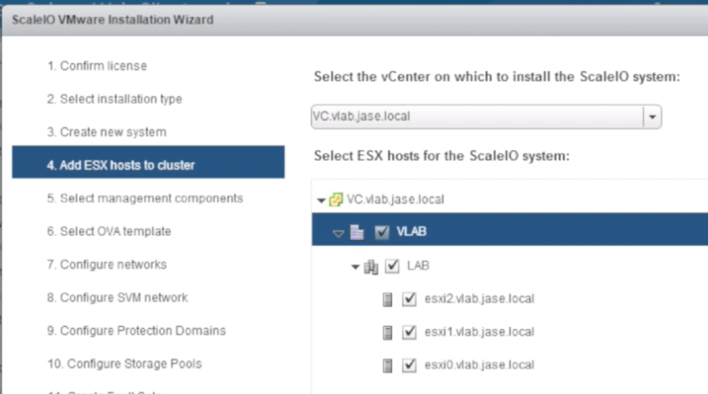Toggle the LAB cluster checkbox
The width and height of the screenshot is (708, 394).
click(392, 266)
